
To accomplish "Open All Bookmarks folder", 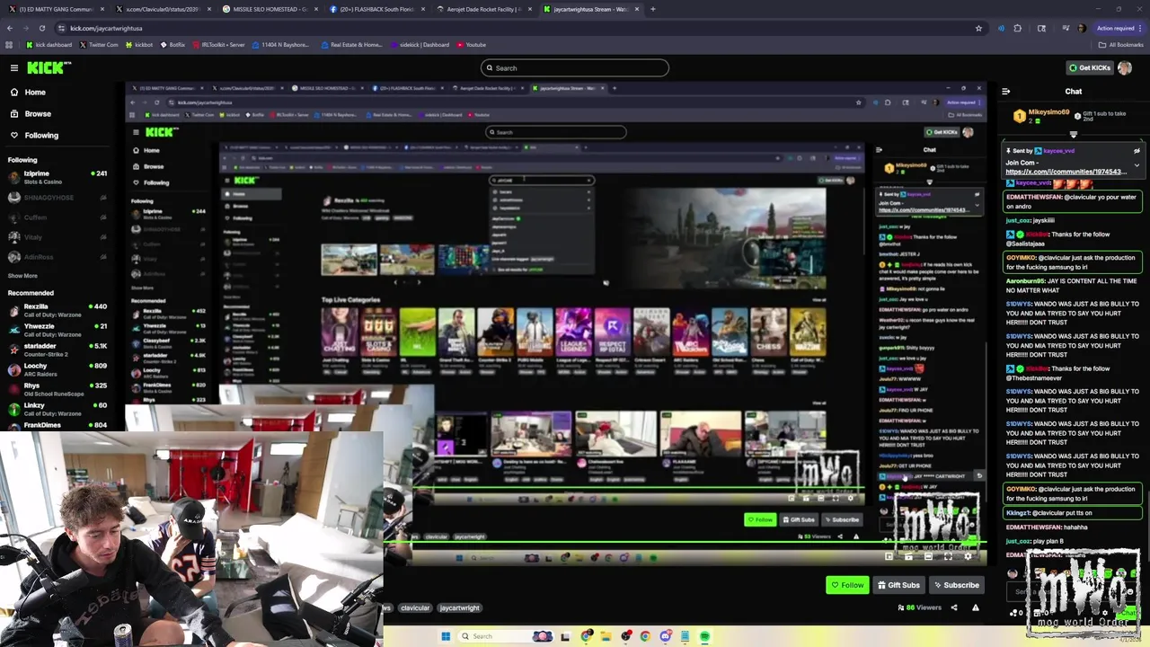I will [1121, 44].
